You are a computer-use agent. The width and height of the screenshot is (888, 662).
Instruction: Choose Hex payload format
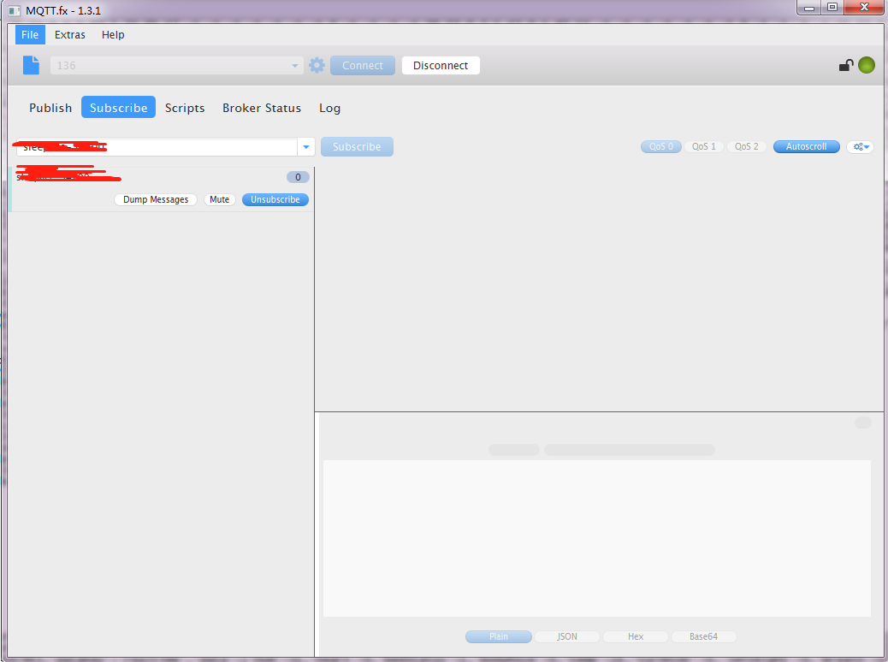click(636, 636)
